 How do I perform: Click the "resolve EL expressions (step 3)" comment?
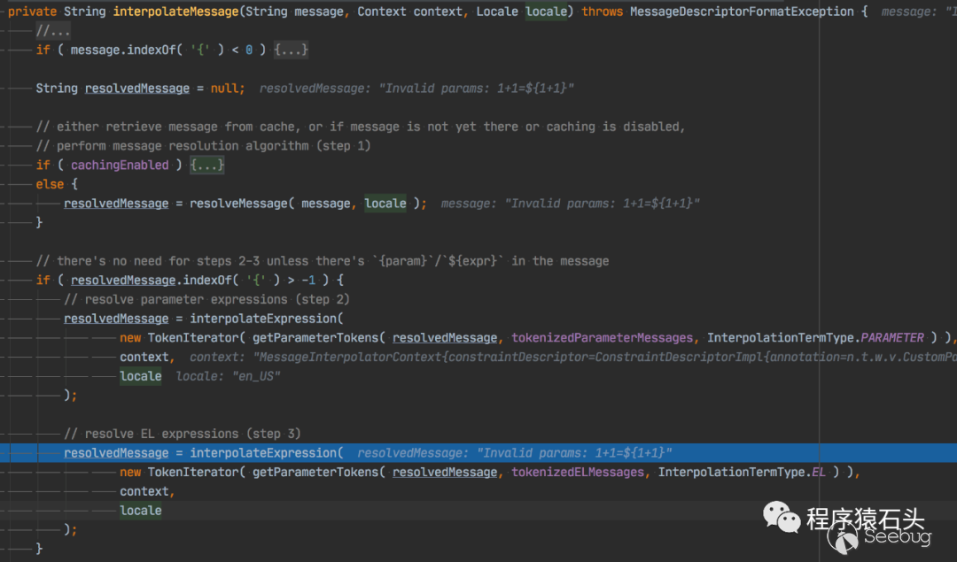pyautogui.click(x=183, y=434)
